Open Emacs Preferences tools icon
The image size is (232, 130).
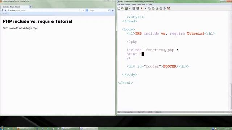pyautogui.click(x=165, y=8)
